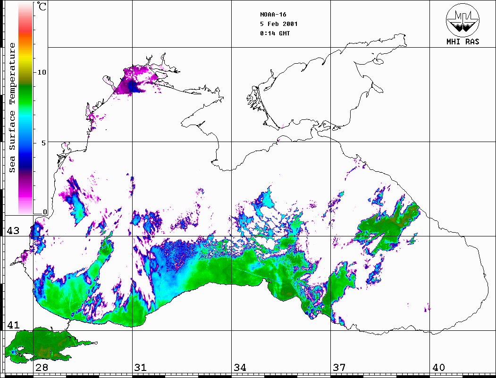The image size is (496, 378).
Task: Click longitude label '40'
Action: point(438,367)
